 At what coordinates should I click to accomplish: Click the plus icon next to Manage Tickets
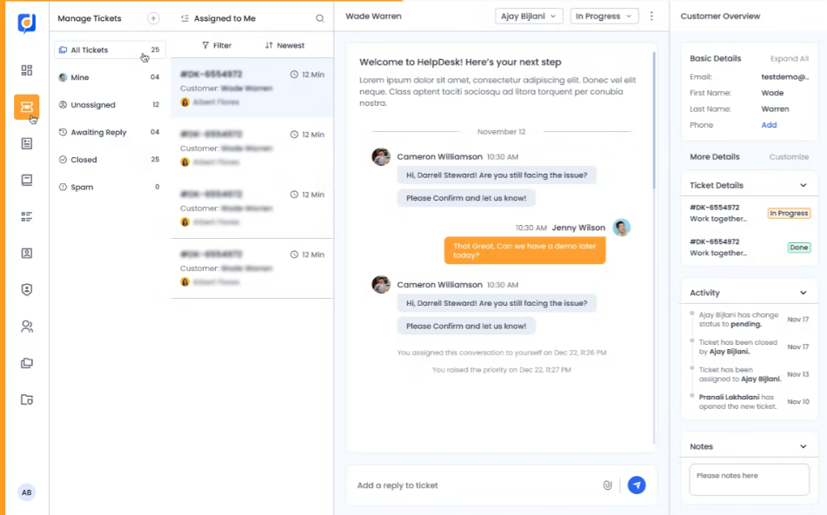click(x=153, y=17)
